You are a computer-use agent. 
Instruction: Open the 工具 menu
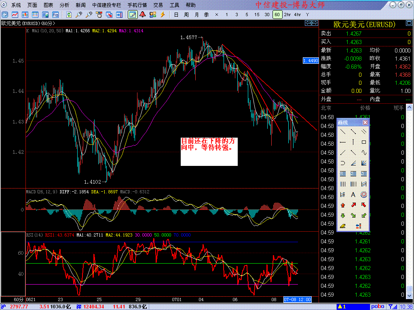(x=174, y=5)
